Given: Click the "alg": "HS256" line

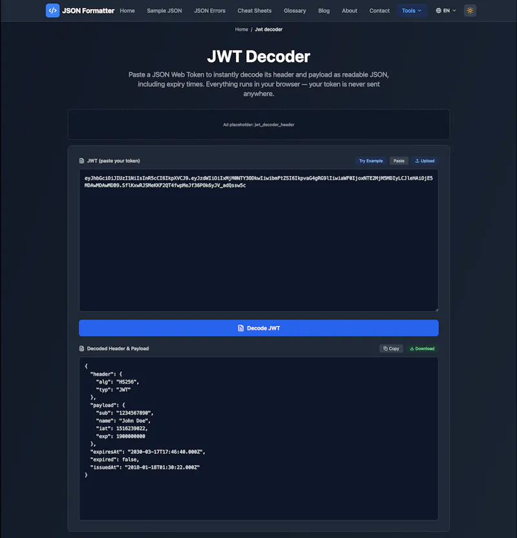Looking at the screenshot, I should 117,382.
